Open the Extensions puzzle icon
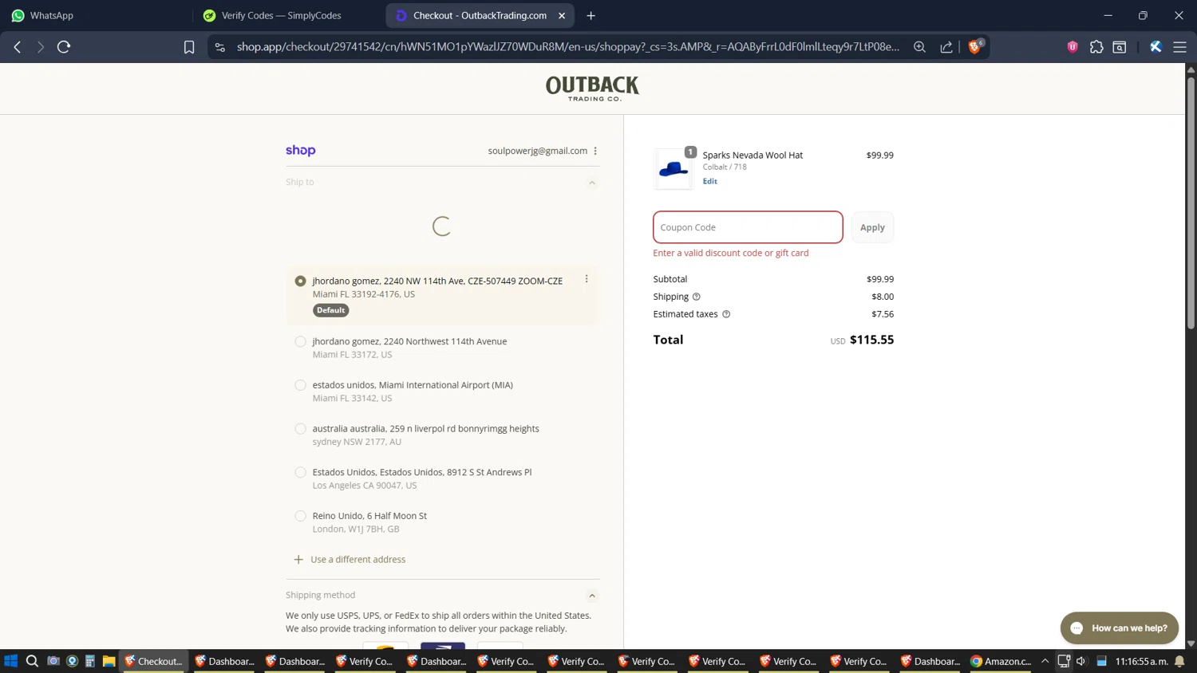 (1096, 47)
